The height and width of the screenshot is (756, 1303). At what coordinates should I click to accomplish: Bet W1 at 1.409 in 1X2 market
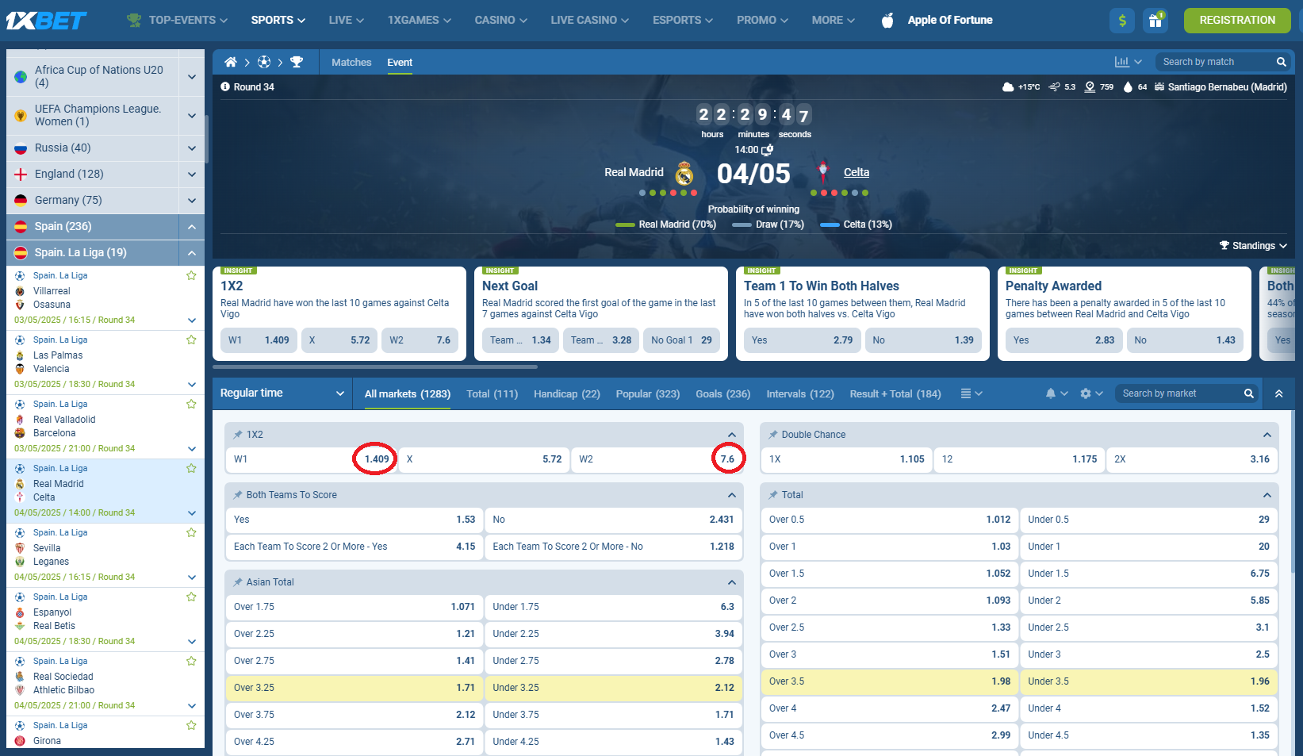[311, 459]
